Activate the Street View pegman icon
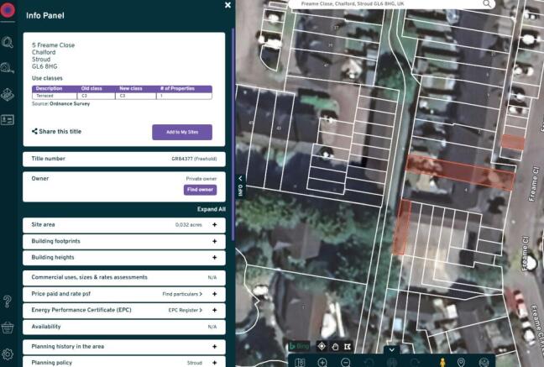This screenshot has width=544, height=367. (x=442, y=362)
